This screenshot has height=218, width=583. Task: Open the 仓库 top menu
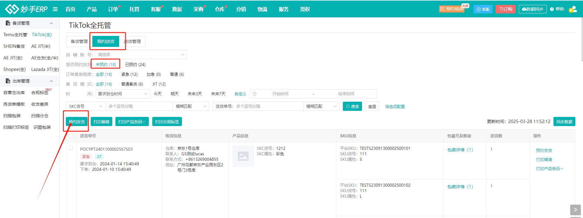click(x=220, y=9)
